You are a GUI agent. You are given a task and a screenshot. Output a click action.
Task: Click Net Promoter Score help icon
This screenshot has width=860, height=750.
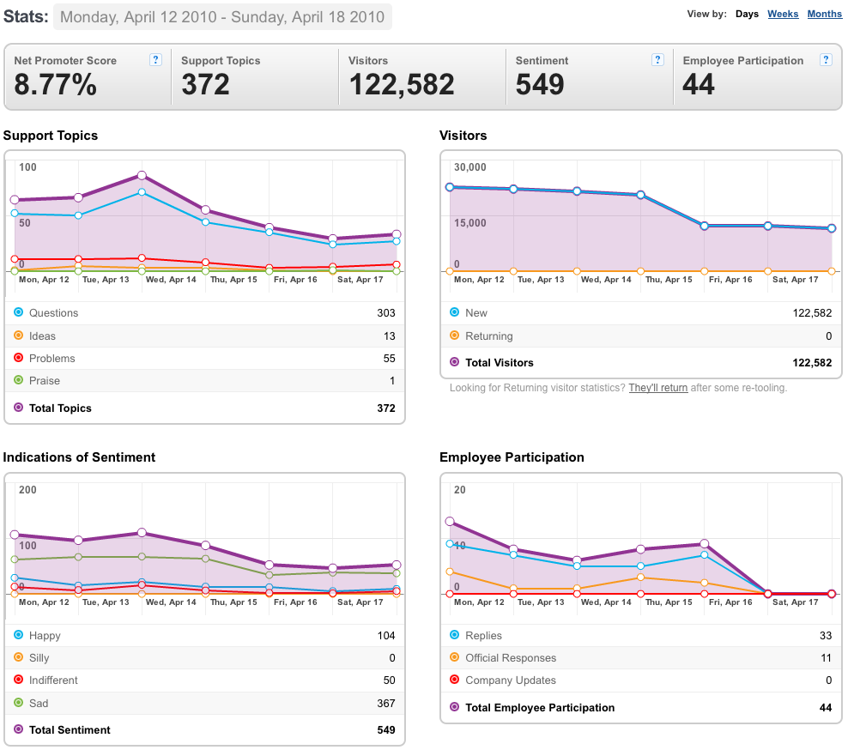click(155, 60)
